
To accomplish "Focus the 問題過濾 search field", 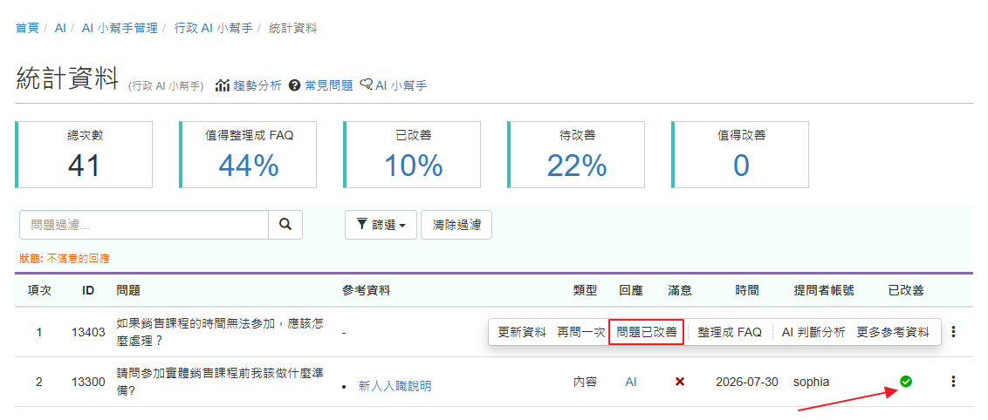I will (144, 225).
